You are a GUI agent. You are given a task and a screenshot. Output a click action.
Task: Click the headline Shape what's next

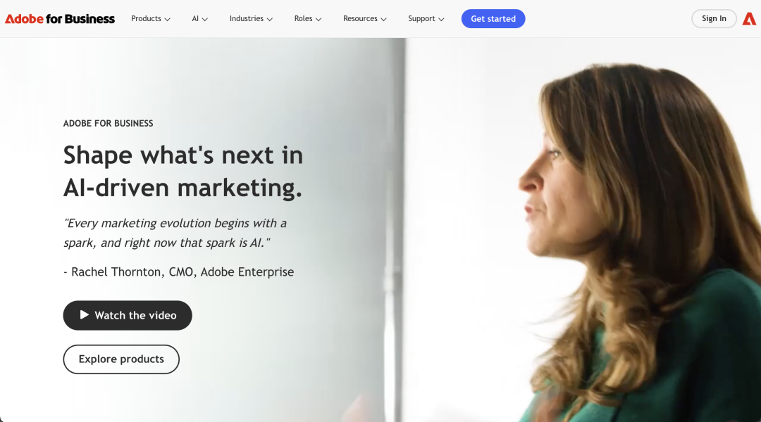click(x=183, y=171)
